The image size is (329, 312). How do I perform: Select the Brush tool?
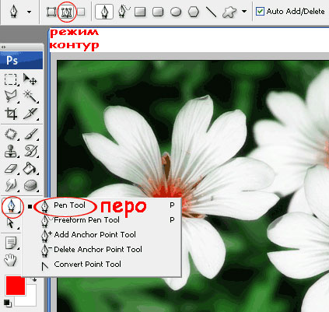point(31,135)
